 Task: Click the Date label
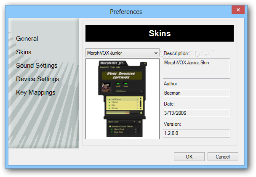pos(169,104)
